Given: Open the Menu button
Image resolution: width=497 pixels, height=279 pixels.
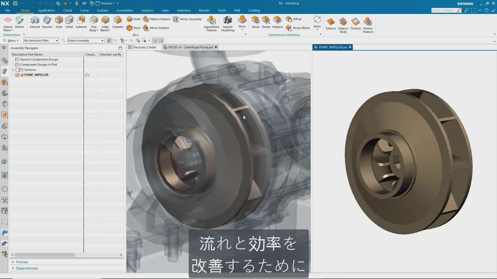Looking at the screenshot, I should (x=11, y=40).
